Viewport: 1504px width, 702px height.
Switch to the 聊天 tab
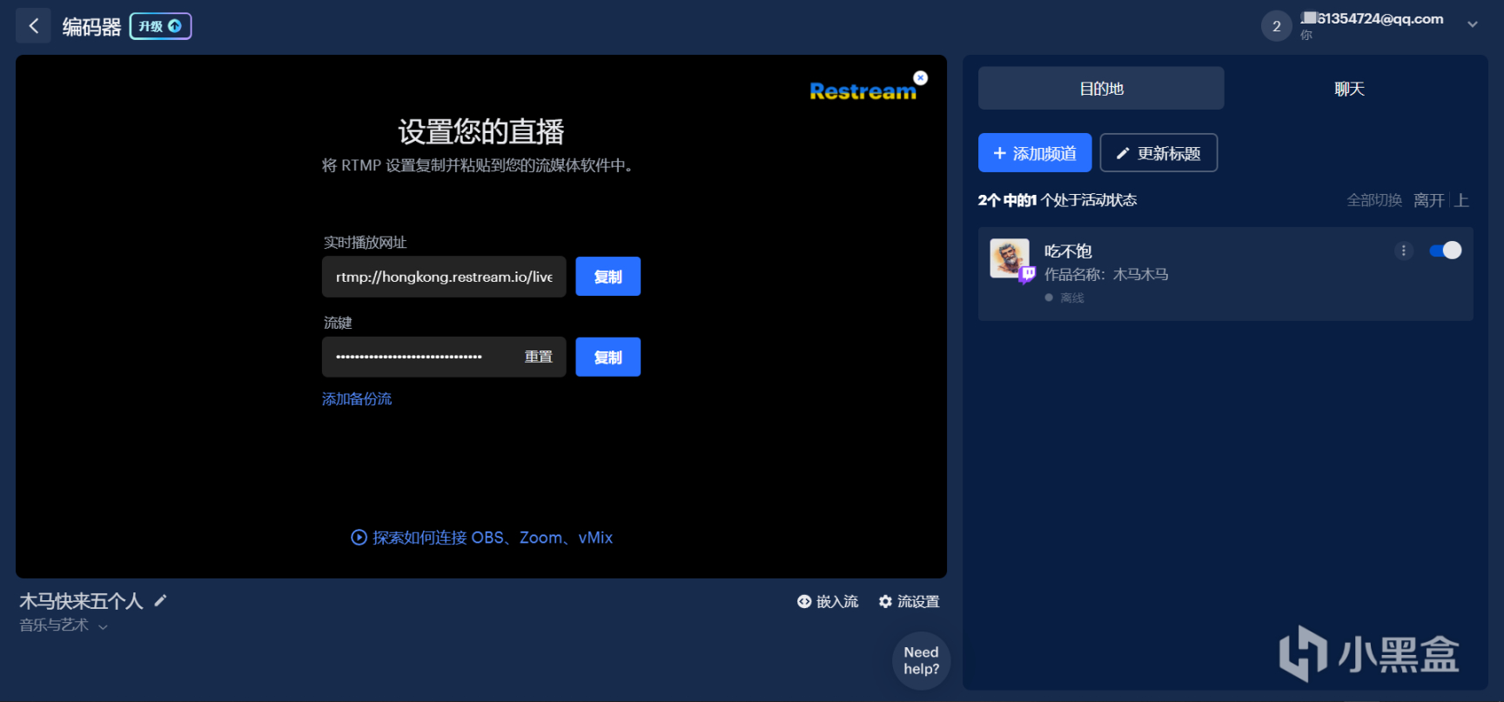(x=1349, y=89)
